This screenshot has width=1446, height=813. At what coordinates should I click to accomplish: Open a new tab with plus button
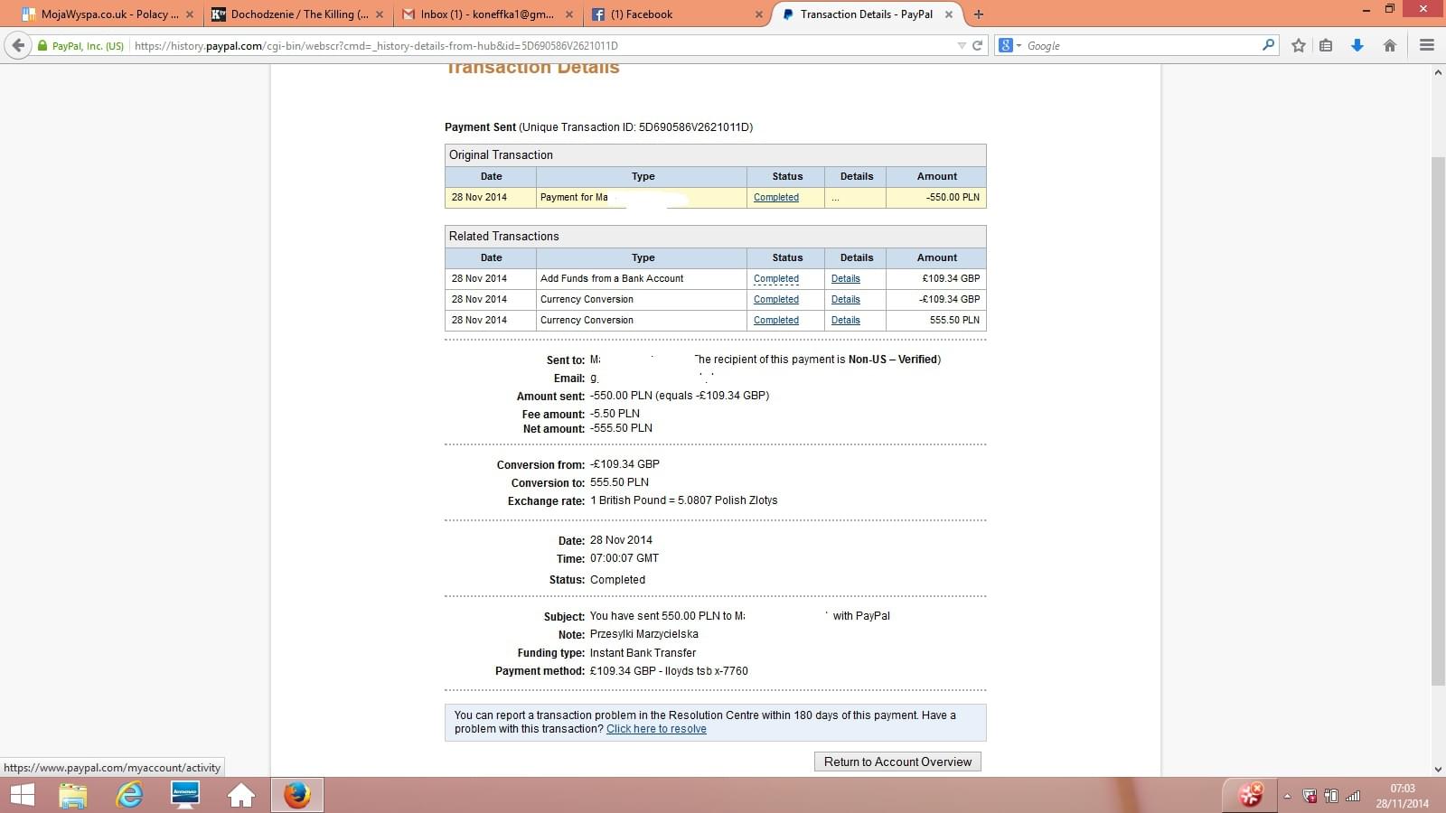(x=979, y=14)
